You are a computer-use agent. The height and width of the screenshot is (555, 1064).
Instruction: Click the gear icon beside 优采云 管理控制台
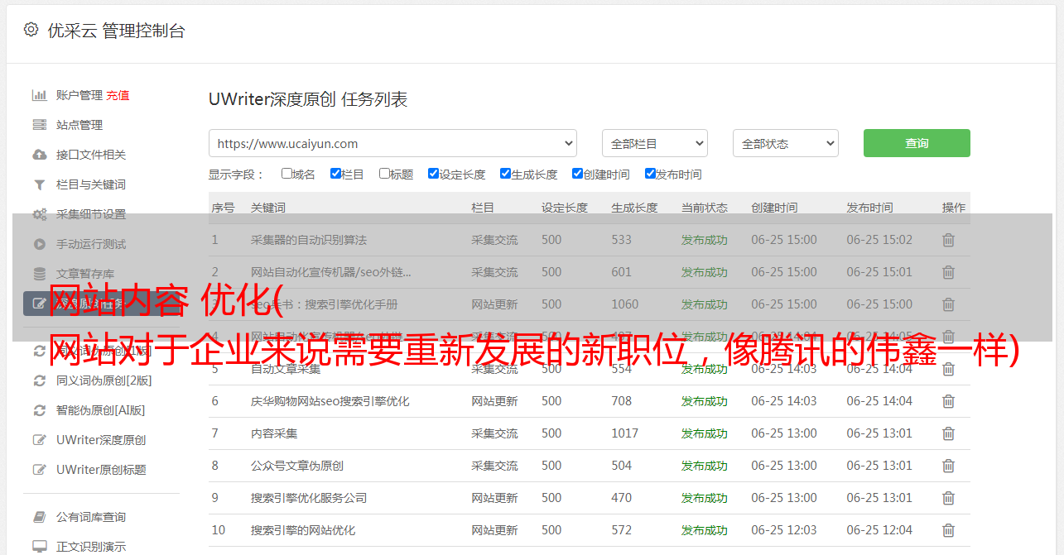point(31,30)
